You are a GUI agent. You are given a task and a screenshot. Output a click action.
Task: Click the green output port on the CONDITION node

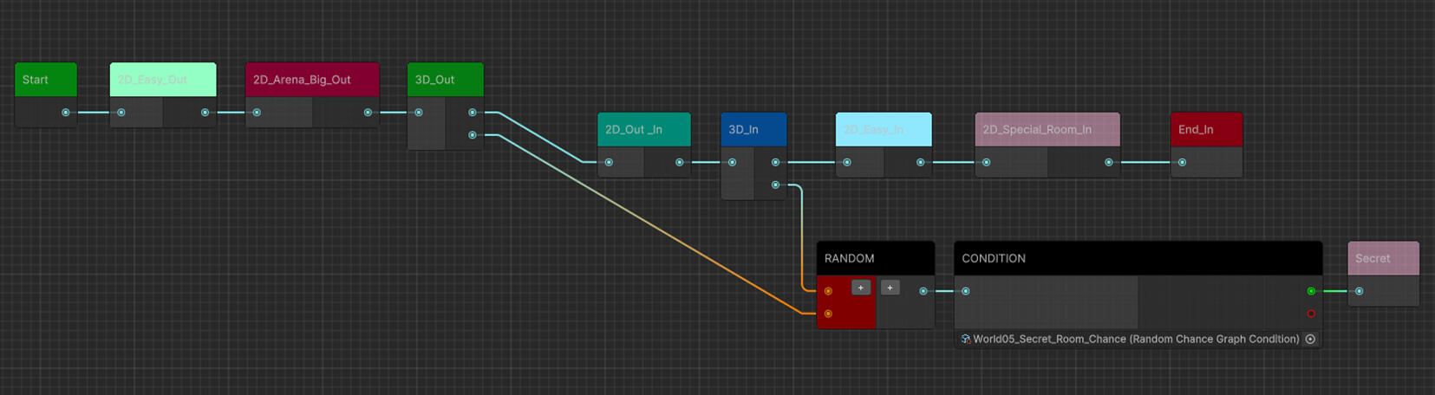pos(1310,291)
